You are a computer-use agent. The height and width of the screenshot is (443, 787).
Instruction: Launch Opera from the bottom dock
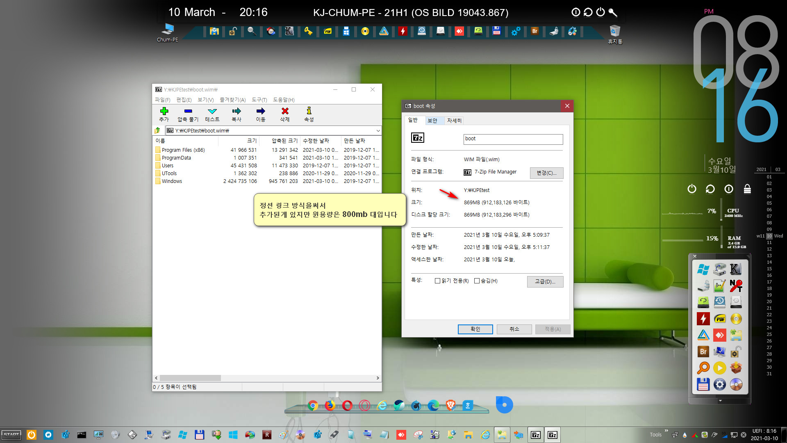[347, 406]
